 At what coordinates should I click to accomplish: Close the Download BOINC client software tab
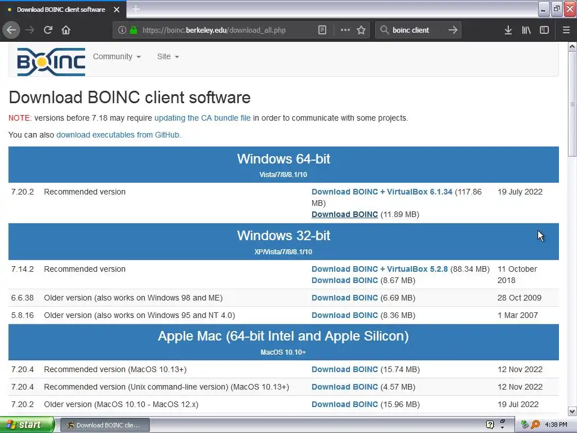[117, 10]
